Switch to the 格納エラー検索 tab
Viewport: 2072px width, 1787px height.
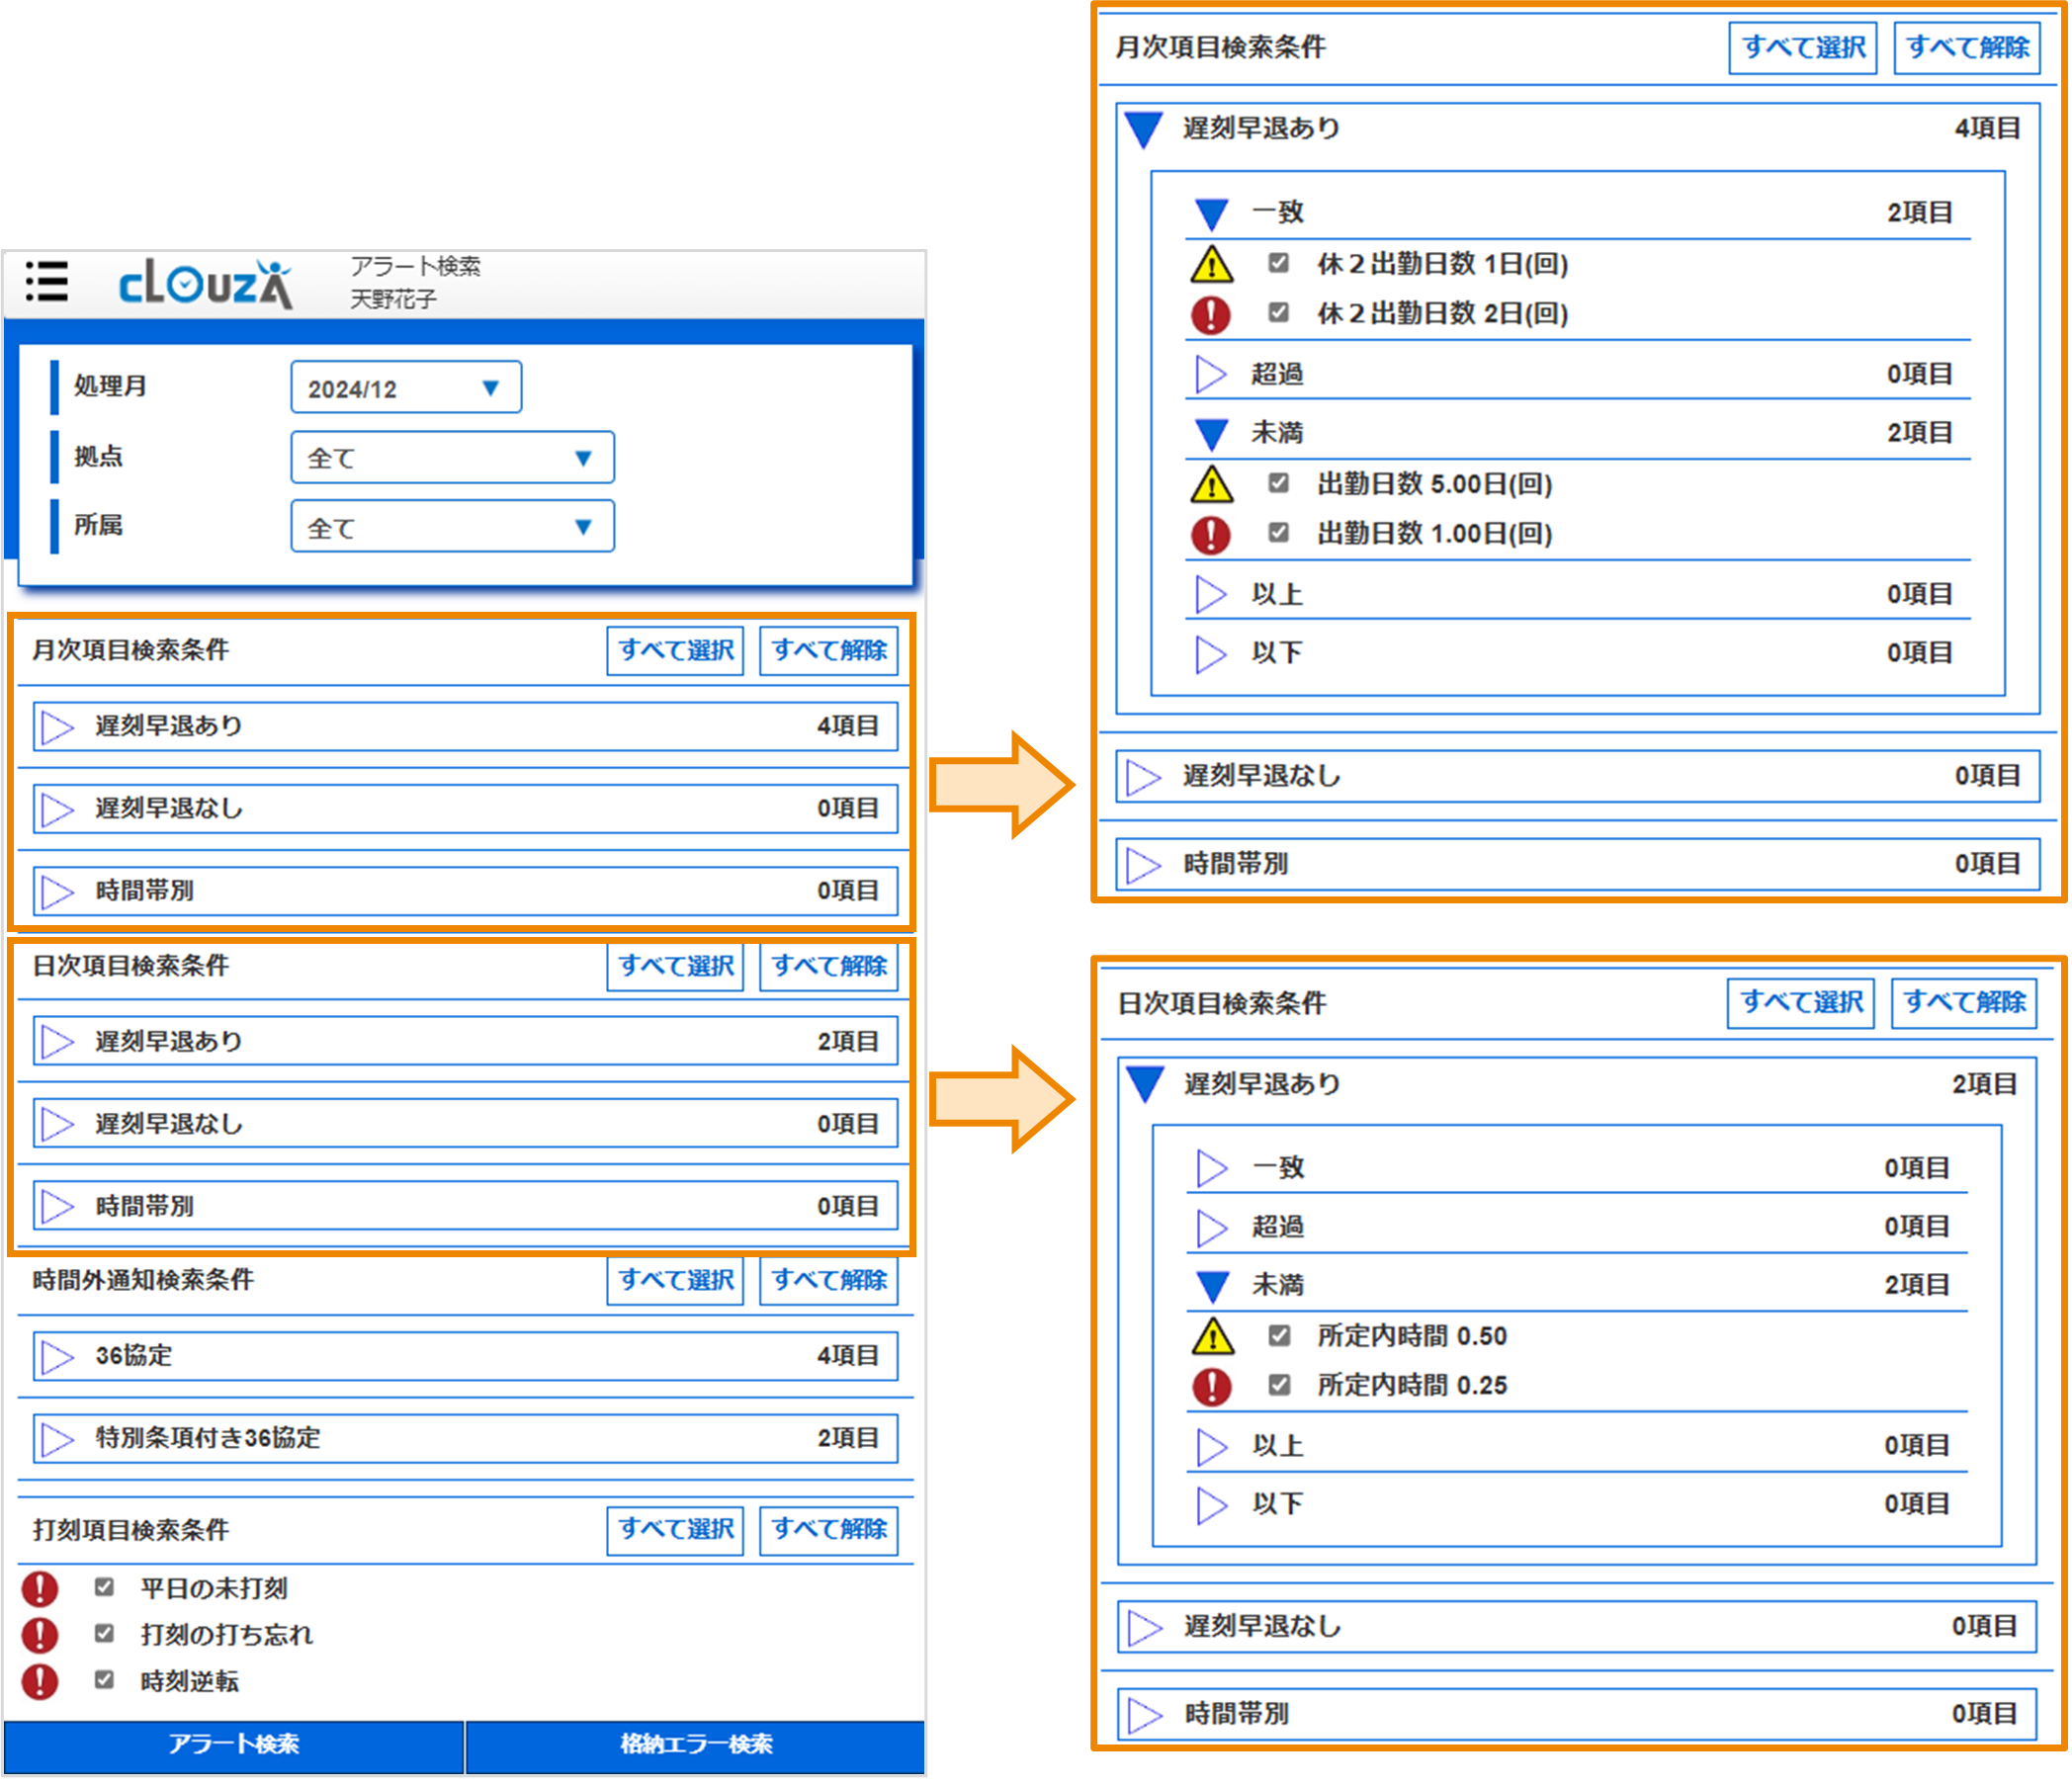(696, 1744)
